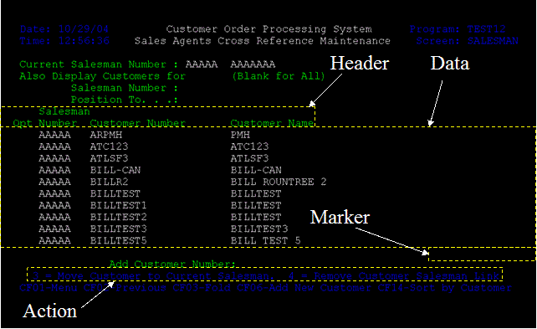Viewport: 537px width, 329px height.
Task: Click salesman AAAAA in the BILL-CAN row
Action: click(x=55, y=170)
